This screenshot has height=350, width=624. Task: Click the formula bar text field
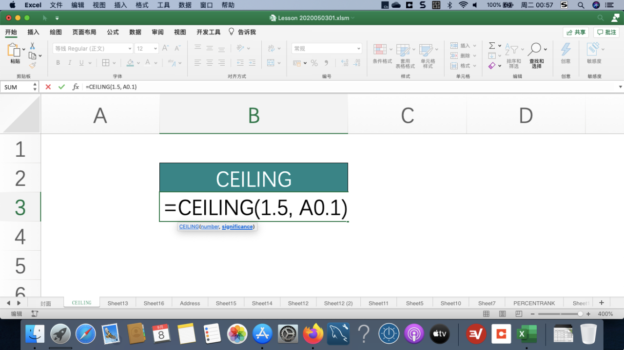point(351,87)
